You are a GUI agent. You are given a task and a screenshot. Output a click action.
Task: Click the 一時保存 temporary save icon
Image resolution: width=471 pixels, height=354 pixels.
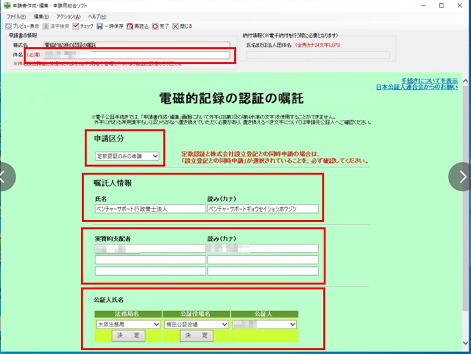tap(100, 26)
